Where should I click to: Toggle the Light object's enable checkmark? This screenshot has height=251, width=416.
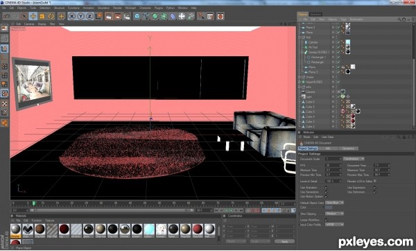[339, 97]
